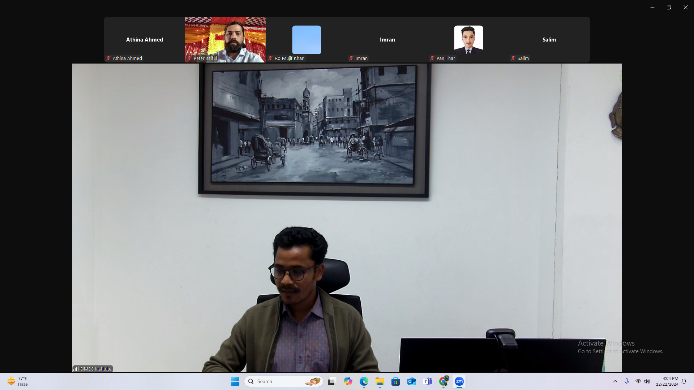Click Peter saiful's muted microphone icon

pyautogui.click(x=189, y=58)
